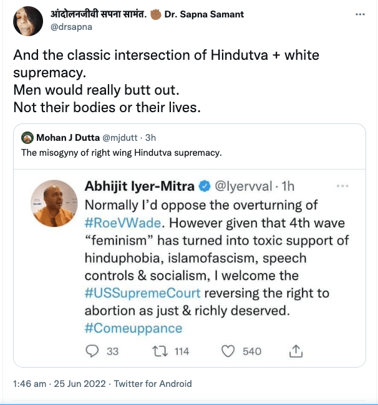Click the blue verified badge icon
The width and height of the screenshot is (378, 405).
[x=203, y=186]
